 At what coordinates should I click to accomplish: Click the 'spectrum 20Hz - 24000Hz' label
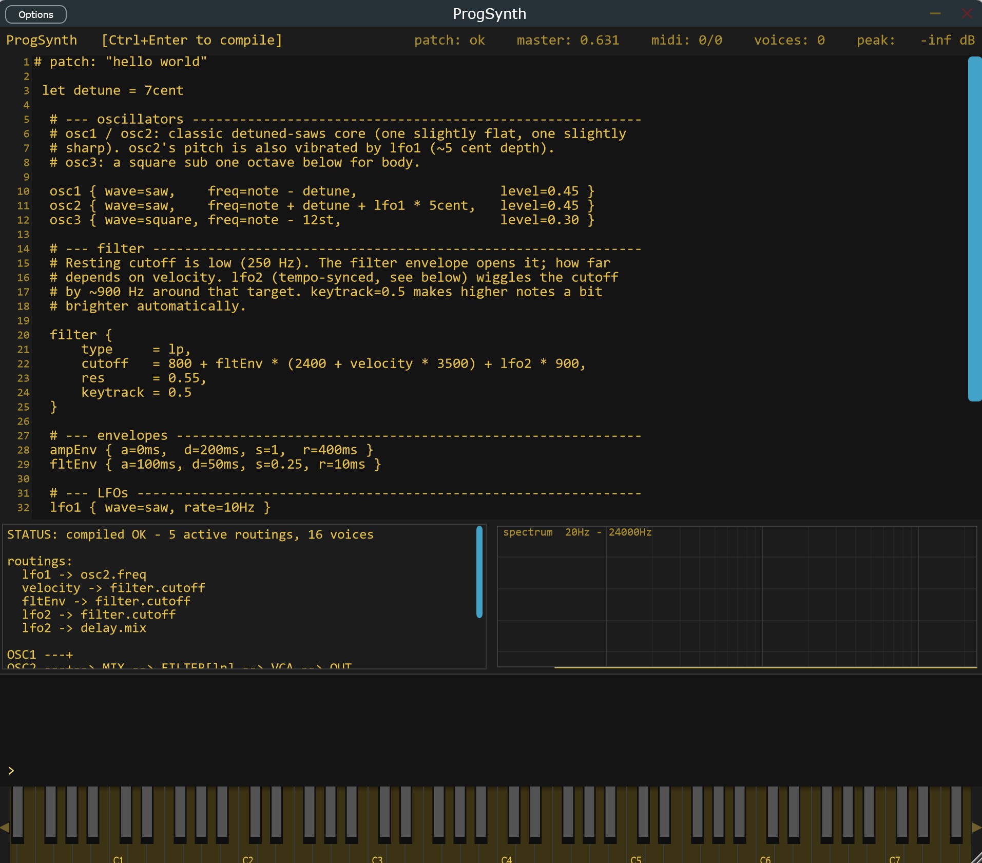pos(577,532)
